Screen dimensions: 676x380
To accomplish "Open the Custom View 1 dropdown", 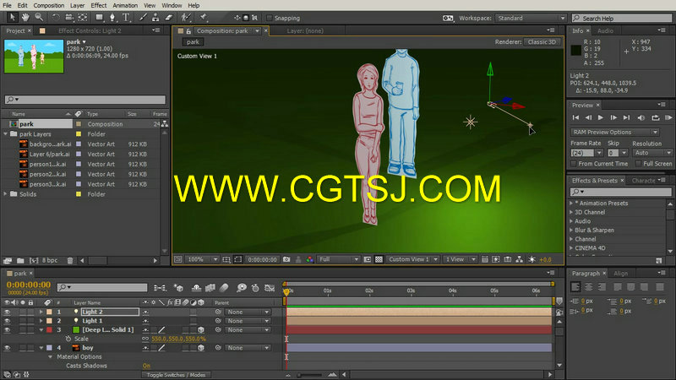I will (x=412, y=259).
